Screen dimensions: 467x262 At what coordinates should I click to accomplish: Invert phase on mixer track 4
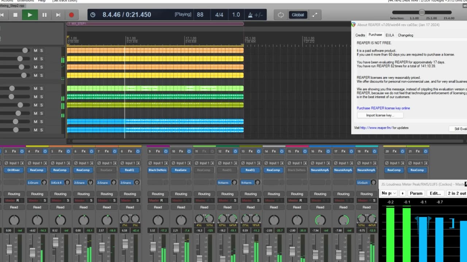point(29,163)
